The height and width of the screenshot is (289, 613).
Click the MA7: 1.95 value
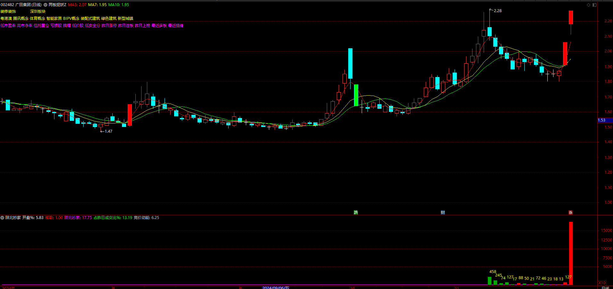point(97,5)
